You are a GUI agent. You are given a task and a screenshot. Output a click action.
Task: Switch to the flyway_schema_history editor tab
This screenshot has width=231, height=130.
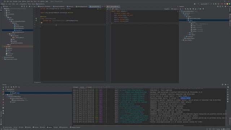(x=44, y=6)
